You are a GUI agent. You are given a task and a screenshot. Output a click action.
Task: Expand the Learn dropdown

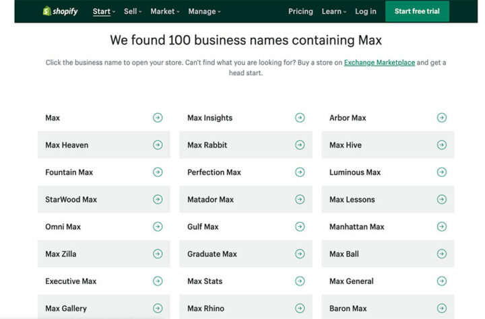(333, 11)
